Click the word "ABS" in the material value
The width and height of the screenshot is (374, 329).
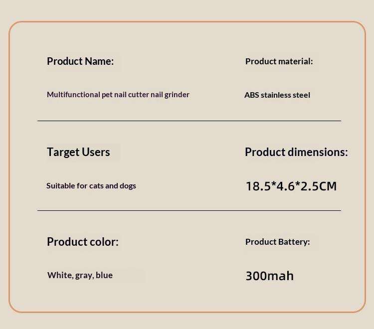252,95
